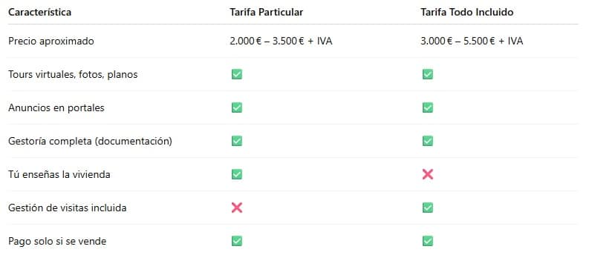The width and height of the screenshot is (592, 275).
Task: Click Gestoría completa check under Tarifa Todo Incluido
Action: [427, 141]
